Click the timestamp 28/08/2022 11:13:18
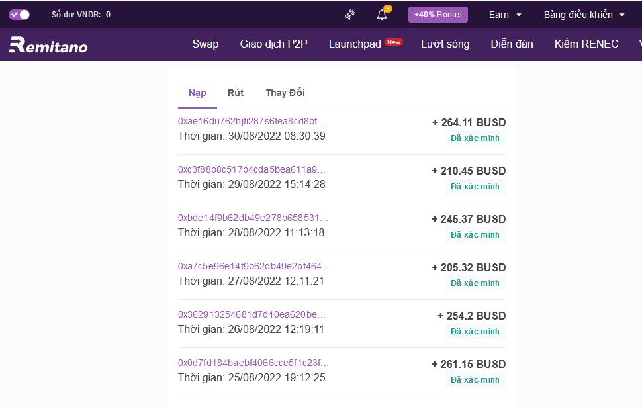 coord(277,232)
